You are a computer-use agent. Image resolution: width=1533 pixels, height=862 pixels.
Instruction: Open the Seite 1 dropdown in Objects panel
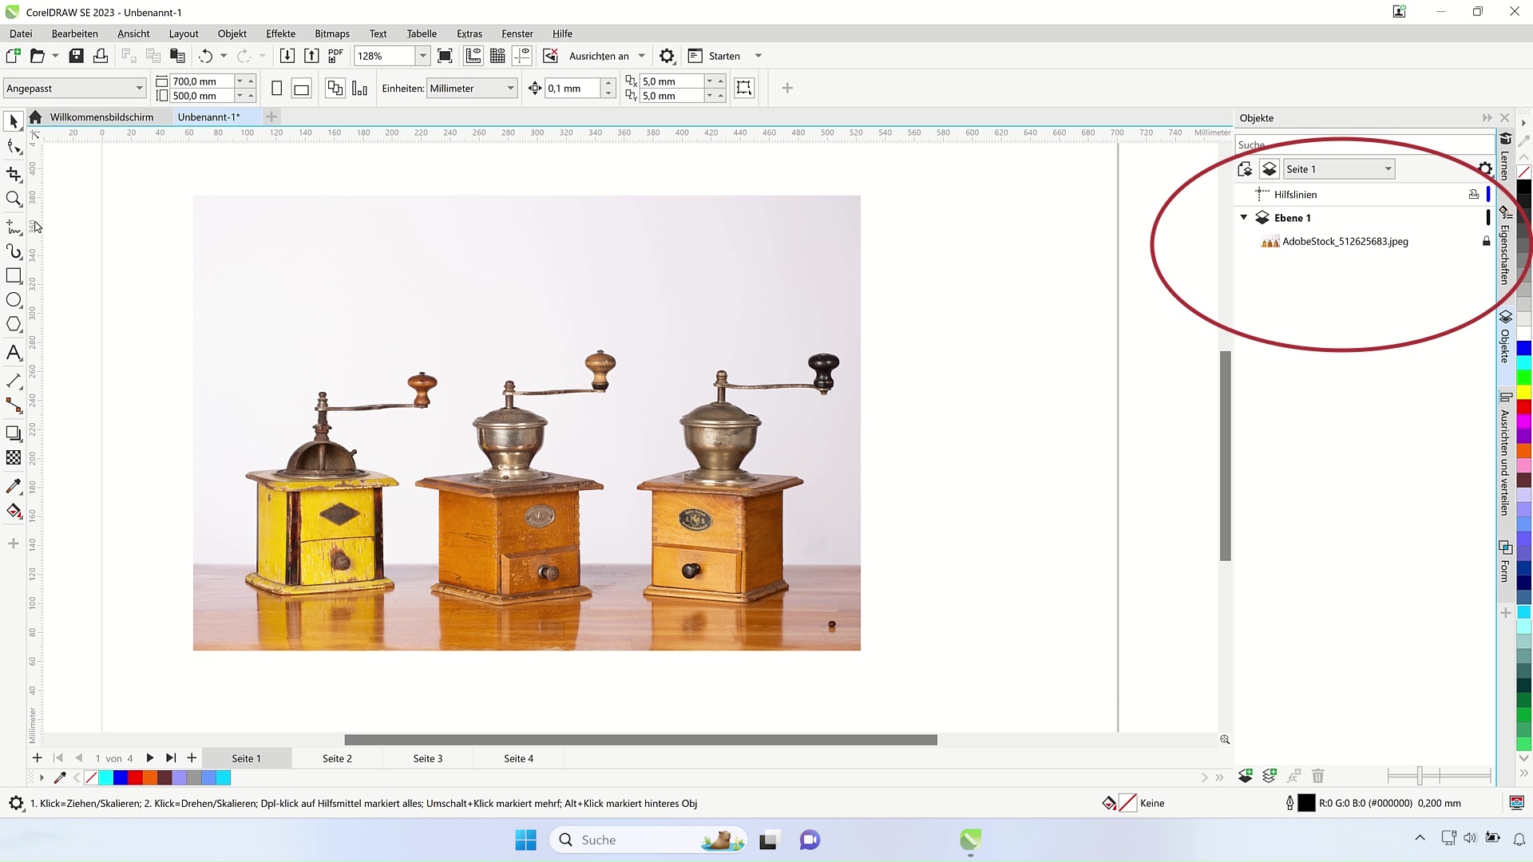click(1388, 168)
